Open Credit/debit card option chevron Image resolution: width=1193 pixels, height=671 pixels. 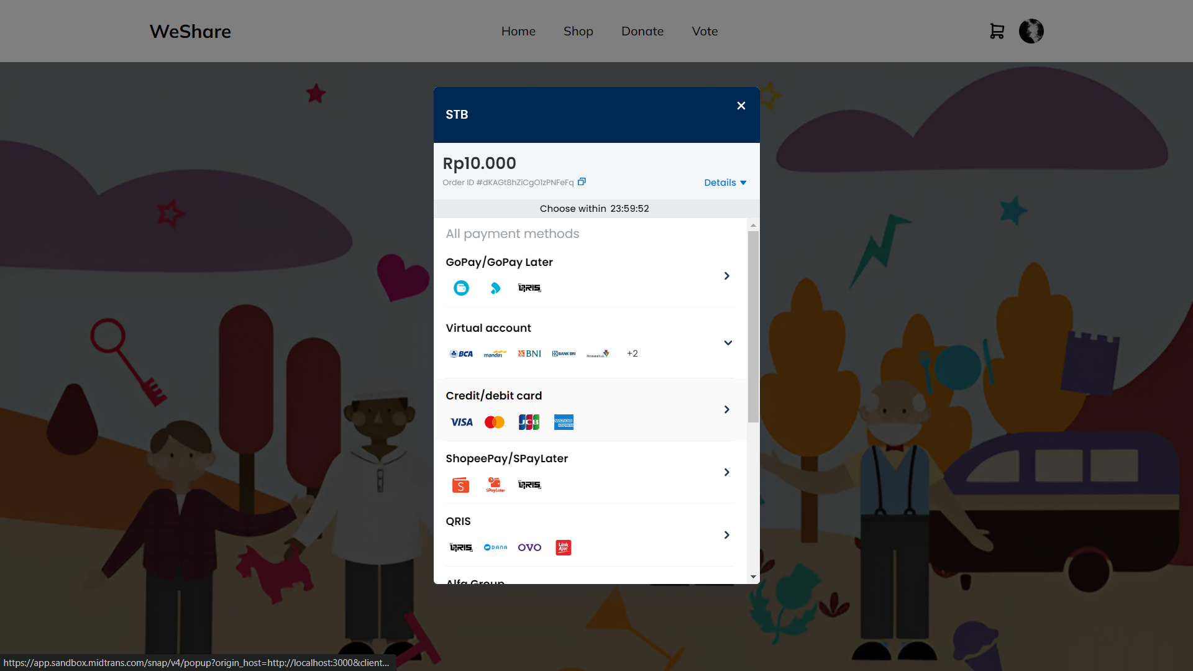726,409
